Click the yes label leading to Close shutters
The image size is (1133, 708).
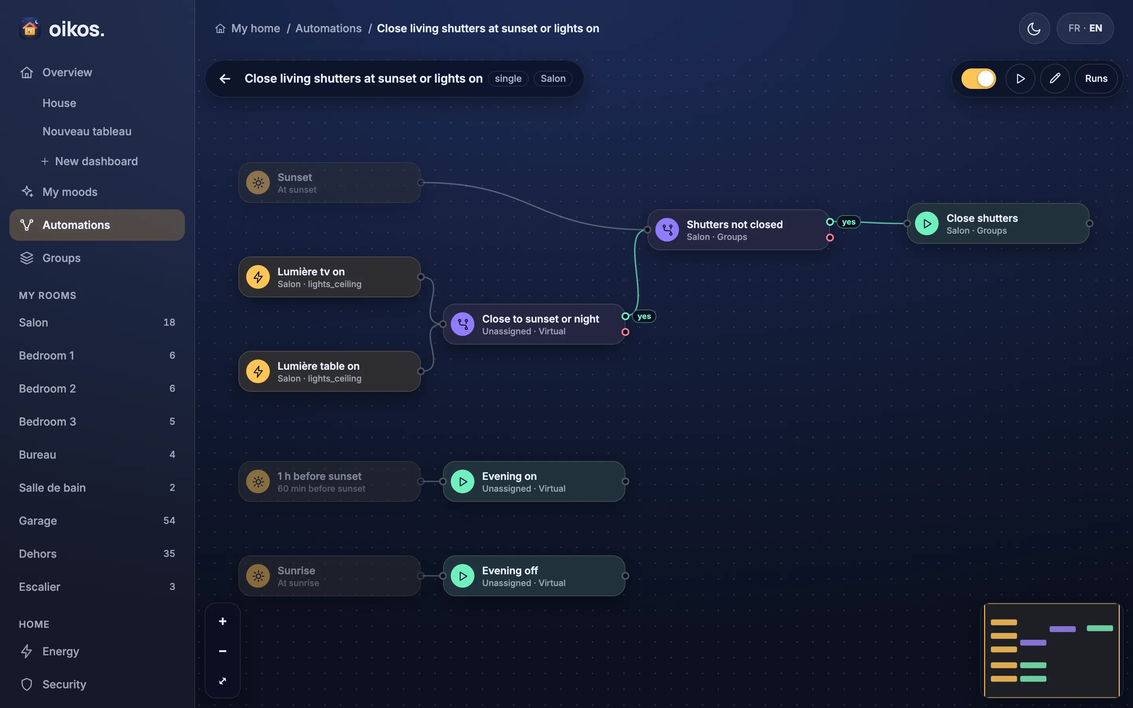pos(848,222)
